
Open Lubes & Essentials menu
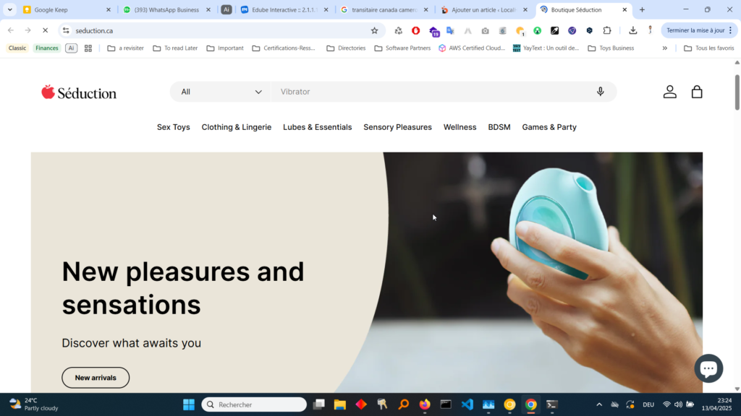318,127
